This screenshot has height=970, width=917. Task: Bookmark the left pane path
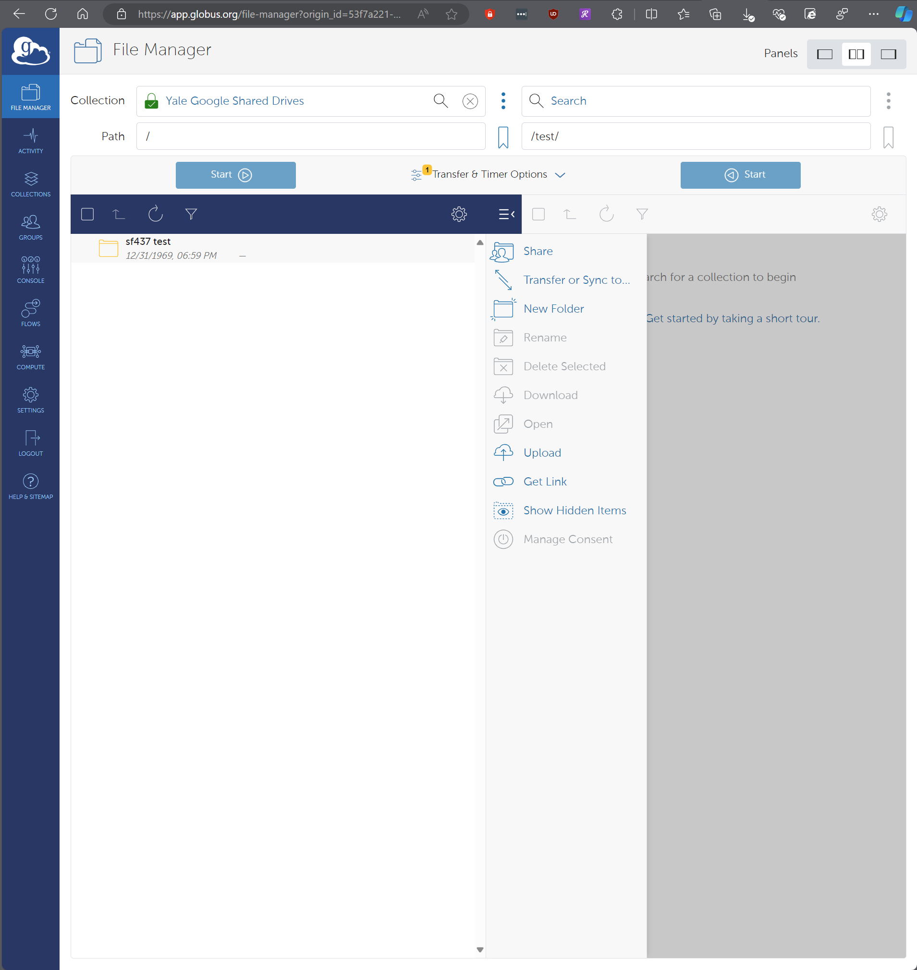[x=503, y=137]
